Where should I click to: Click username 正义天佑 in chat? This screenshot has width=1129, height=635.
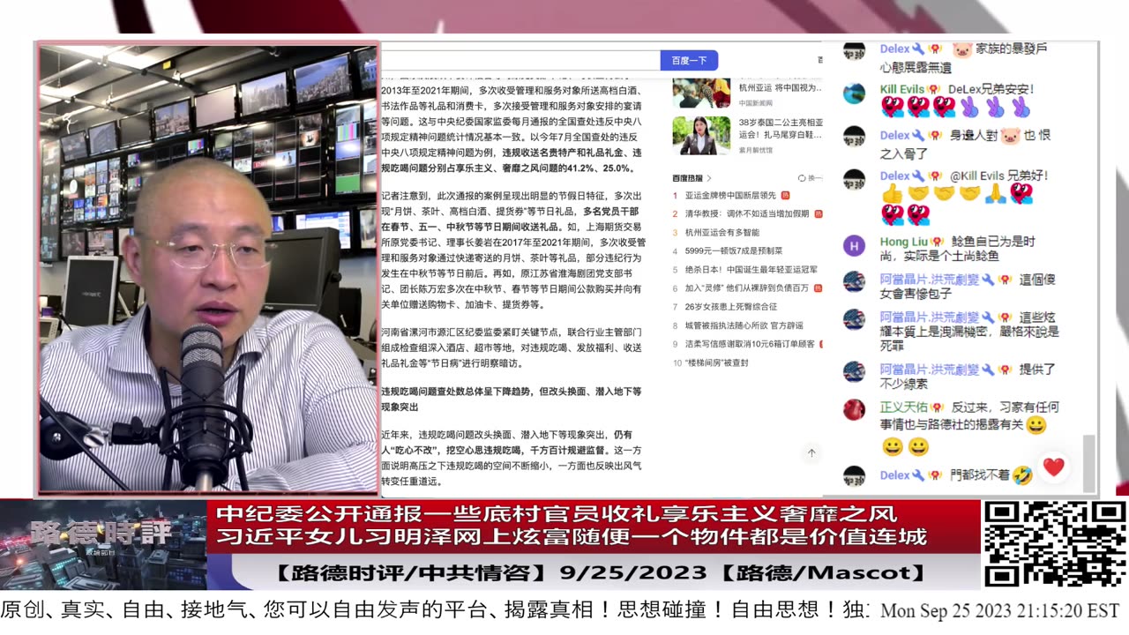(x=903, y=407)
